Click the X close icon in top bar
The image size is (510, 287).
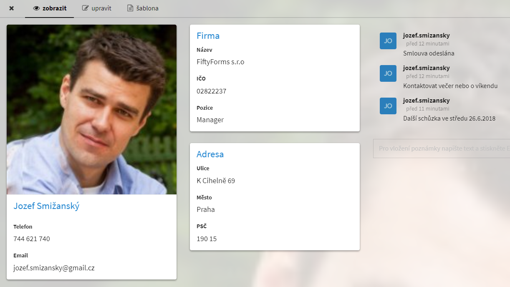[x=12, y=8]
